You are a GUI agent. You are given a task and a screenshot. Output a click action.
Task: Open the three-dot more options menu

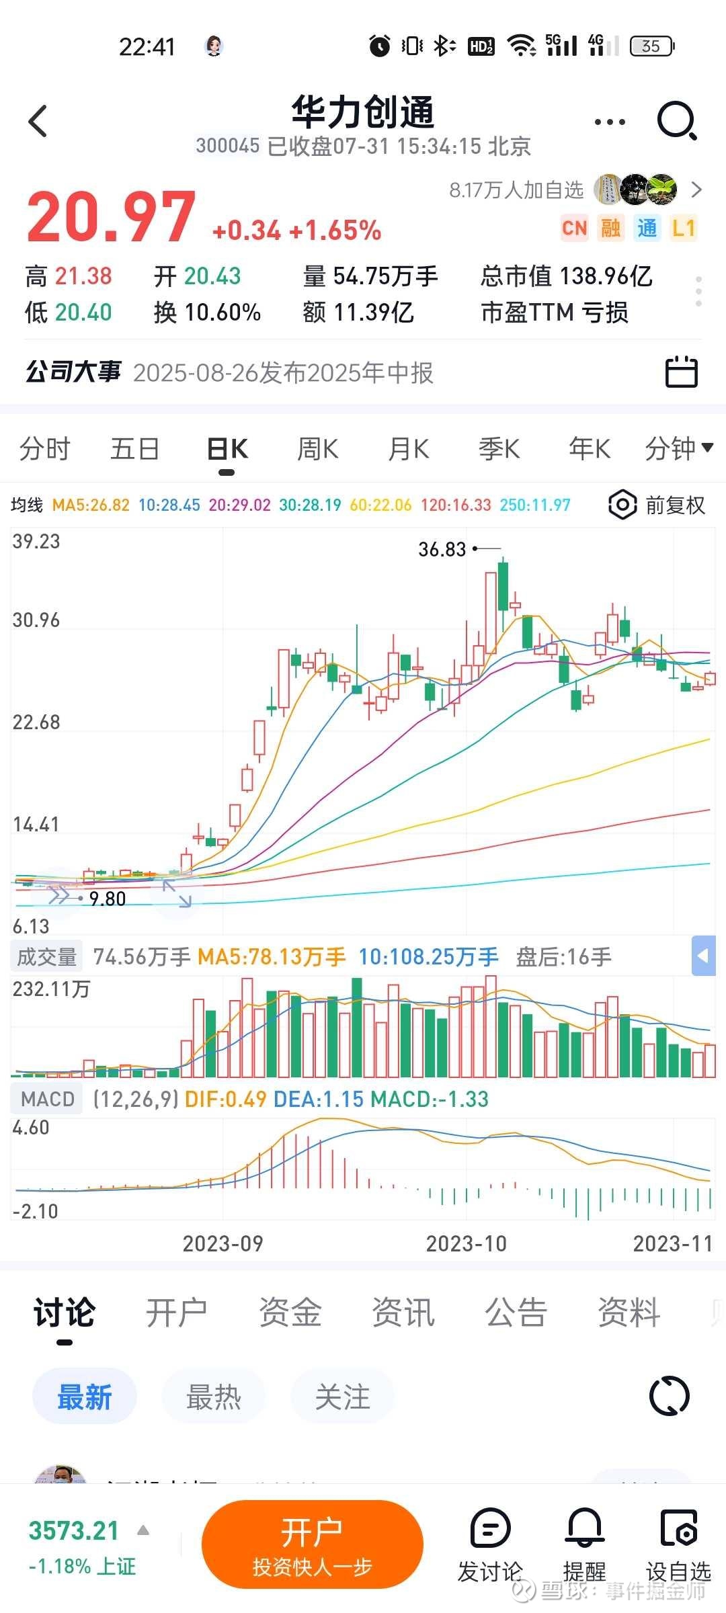pos(610,122)
